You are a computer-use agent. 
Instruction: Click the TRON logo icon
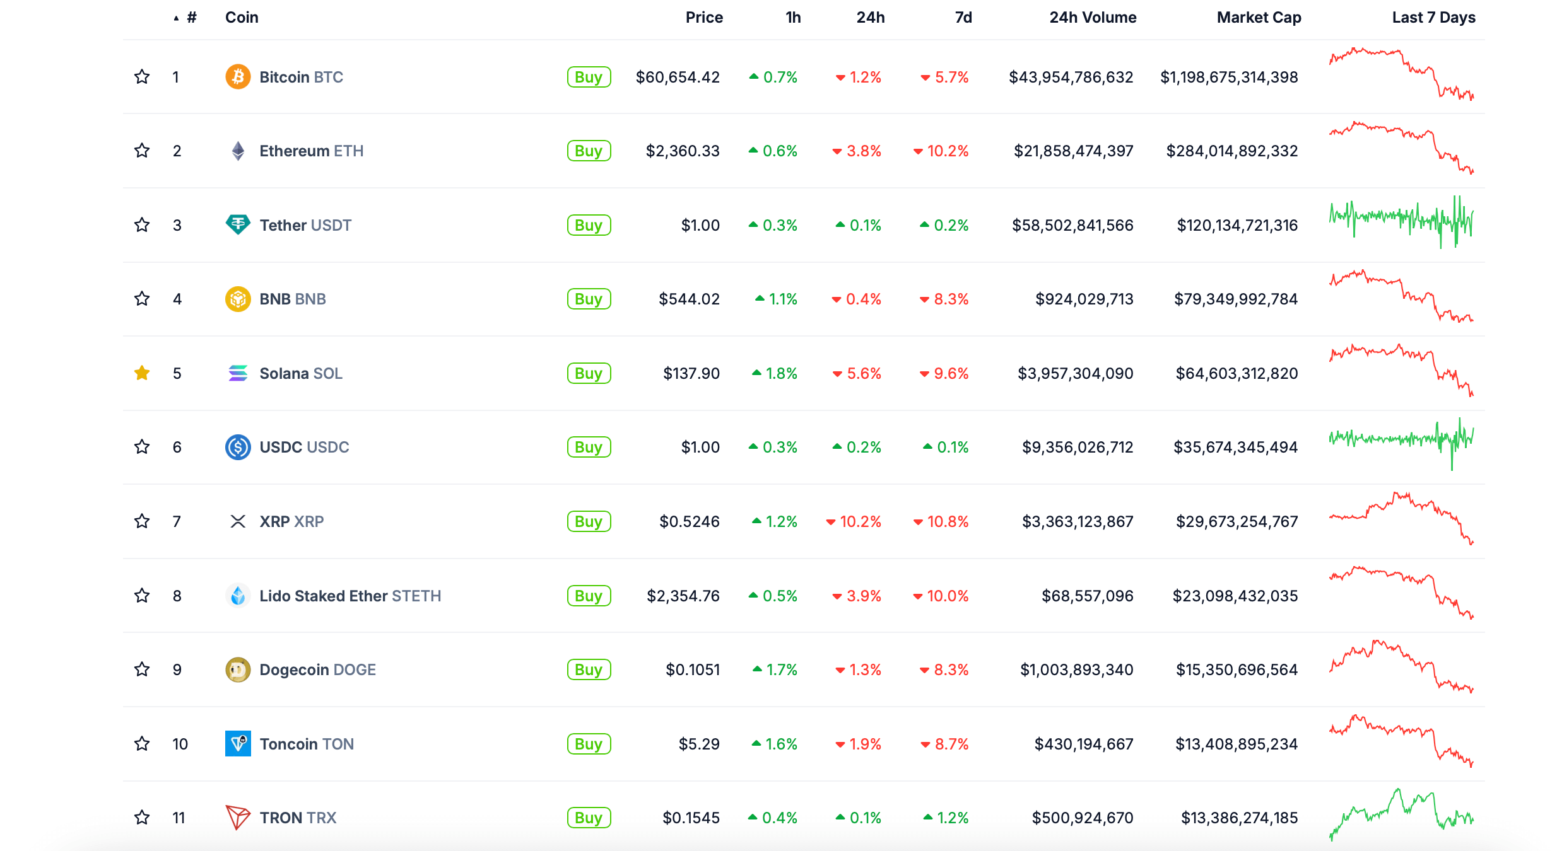tap(238, 818)
